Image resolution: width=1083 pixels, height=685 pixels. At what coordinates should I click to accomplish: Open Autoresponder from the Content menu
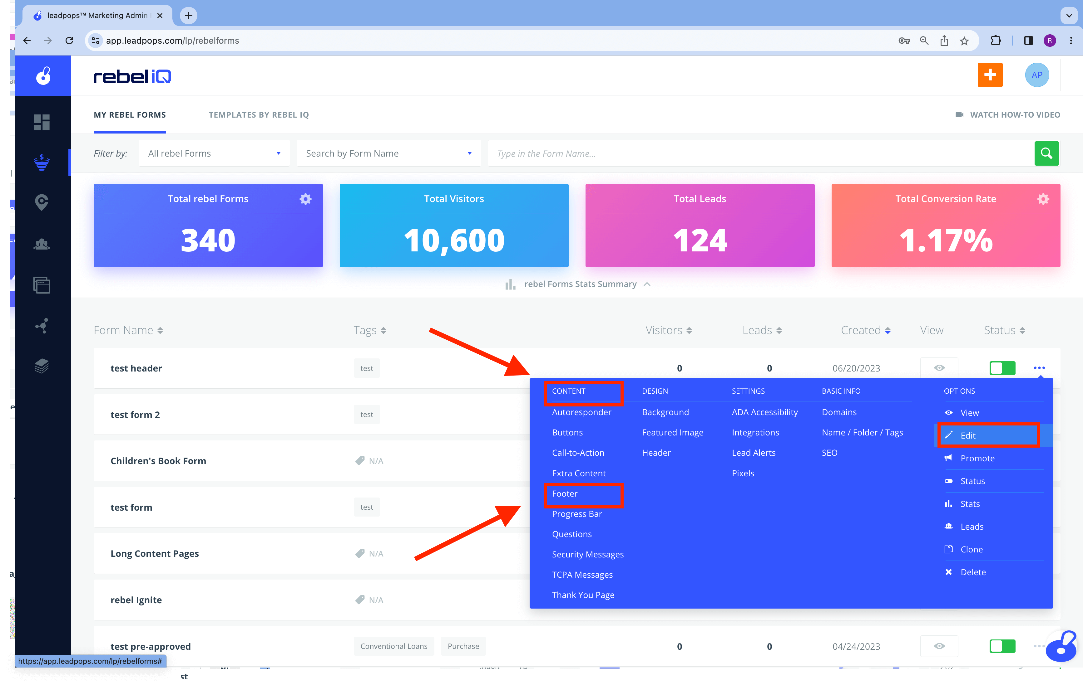581,412
